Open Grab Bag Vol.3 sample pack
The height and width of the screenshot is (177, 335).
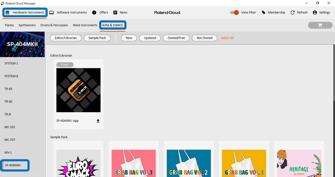click(244, 163)
